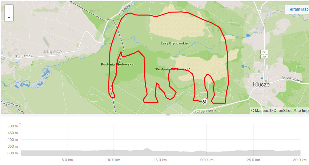Image resolution: width=309 pixels, height=165 pixels.
Task: Click the lower 791 road shield
Action: [x=264, y=57]
